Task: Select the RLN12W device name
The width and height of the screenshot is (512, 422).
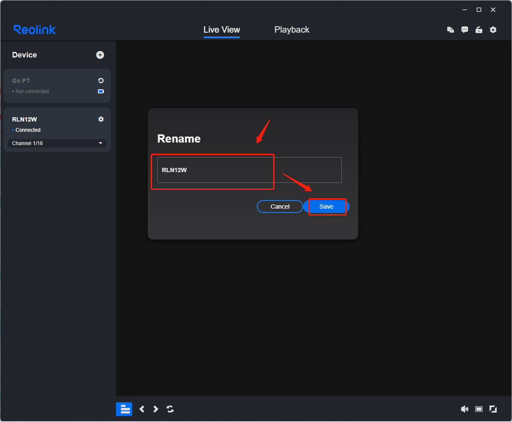Action: [x=24, y=119]
